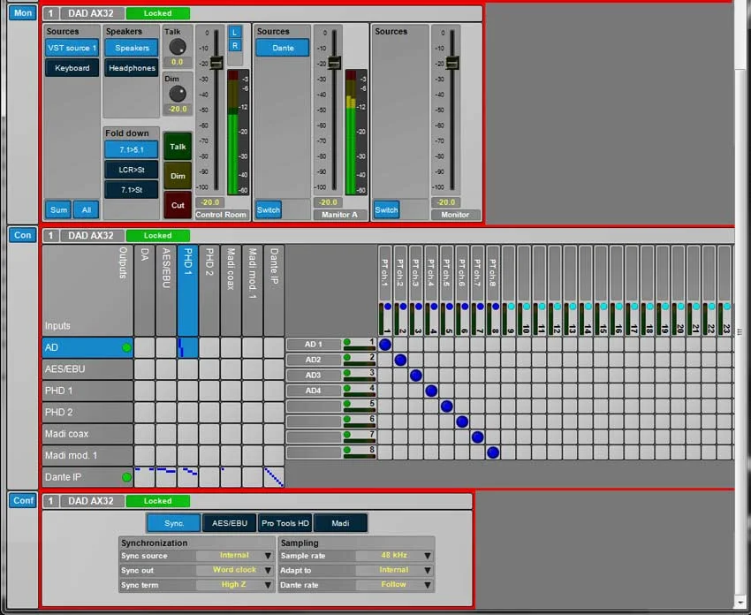This screenshot has height=615, width=751.
Task: Select the Dante IP output column
Action: coord(274,291)
